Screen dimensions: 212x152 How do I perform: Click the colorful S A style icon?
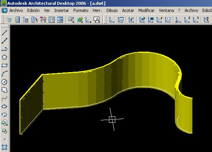(43, 20)
